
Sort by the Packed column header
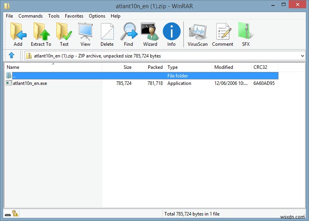pos(149,67)
